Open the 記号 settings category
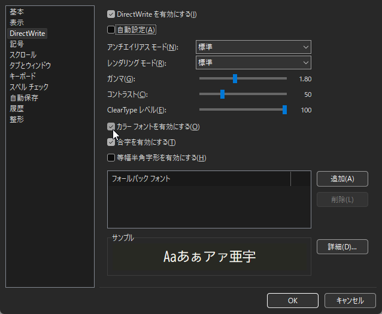Screen dimensions: 382x314 (x=17, y=44)
